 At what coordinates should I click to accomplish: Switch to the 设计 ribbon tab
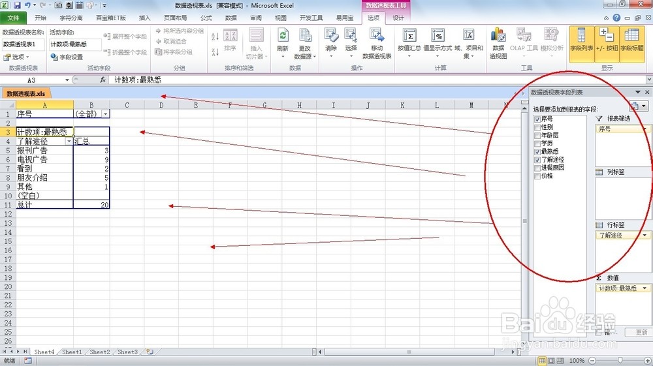(398, 18)
